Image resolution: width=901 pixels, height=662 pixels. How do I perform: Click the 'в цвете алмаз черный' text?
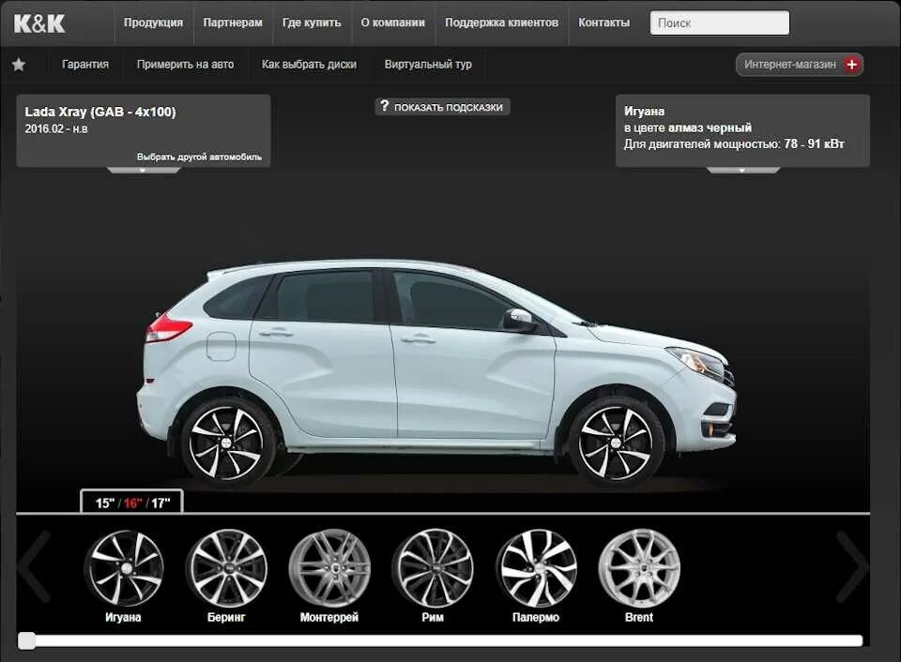688,128
